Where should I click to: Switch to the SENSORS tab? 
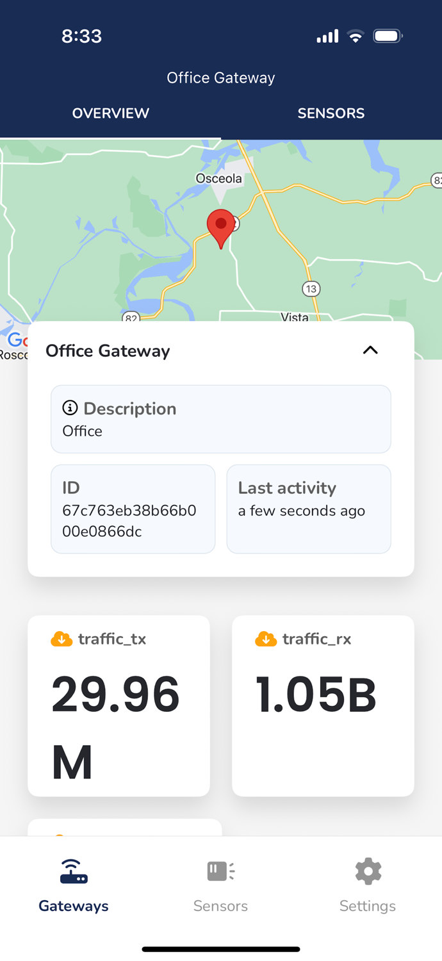click(331, 113)
